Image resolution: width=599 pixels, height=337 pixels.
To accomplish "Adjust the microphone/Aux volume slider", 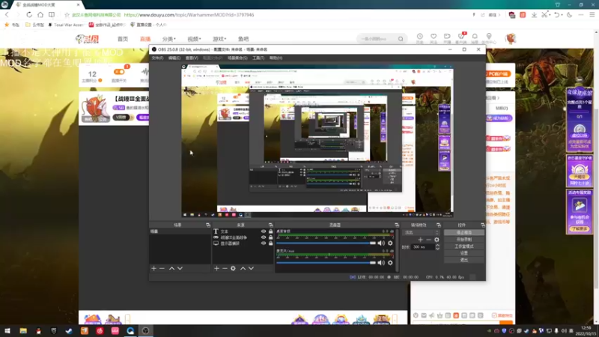I will tap(326, 263).
